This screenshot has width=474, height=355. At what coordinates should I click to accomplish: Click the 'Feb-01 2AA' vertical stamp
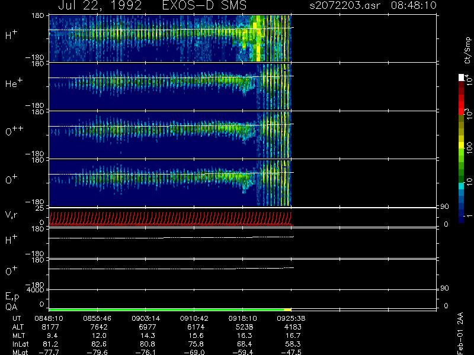460,333
